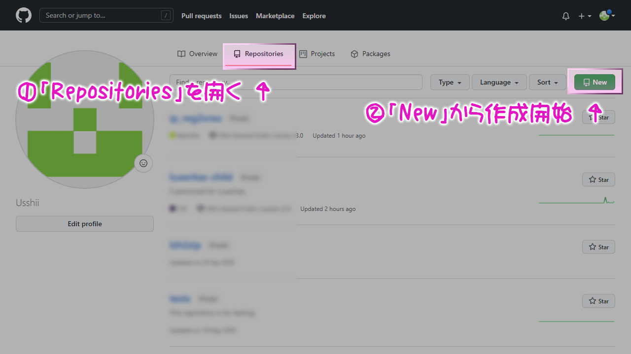Open Pull requests in the top navigation
This screenshot has height=354, width=631.
click(201, 16)
